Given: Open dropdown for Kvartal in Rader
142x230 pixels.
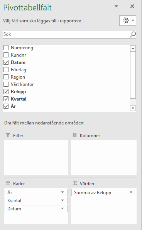Looking at the screenshot, I should pos(62,200).
